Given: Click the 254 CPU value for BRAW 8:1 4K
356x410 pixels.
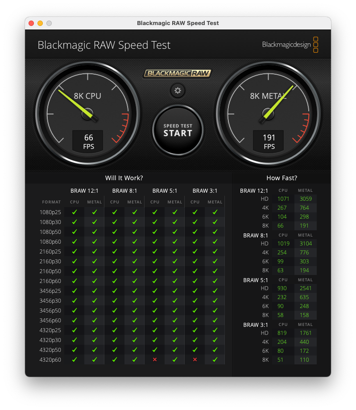Looking at the screenshot, I should 282,253.
